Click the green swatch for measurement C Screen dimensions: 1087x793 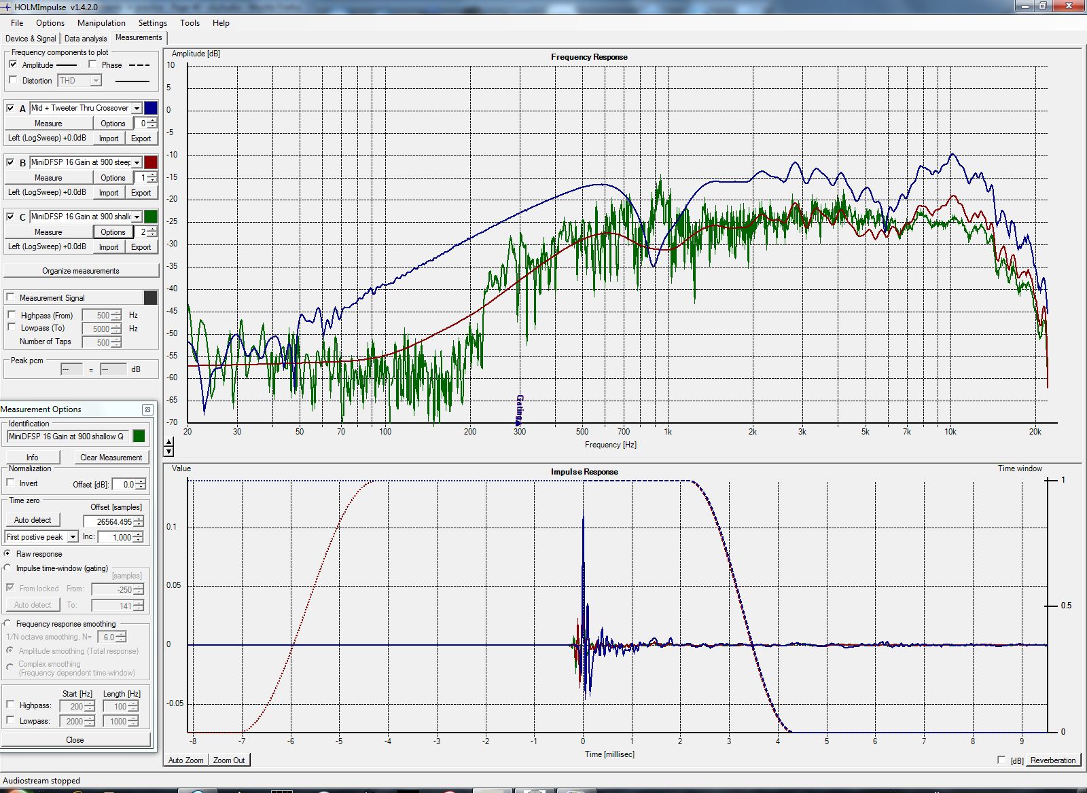point(151,217)
